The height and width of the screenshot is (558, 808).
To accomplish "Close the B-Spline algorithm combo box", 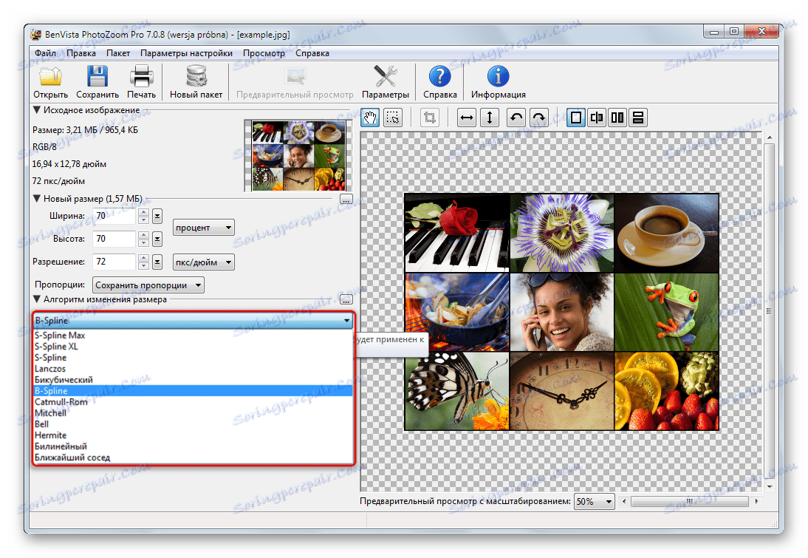I will pyautogui.click(x=194, y=320).
